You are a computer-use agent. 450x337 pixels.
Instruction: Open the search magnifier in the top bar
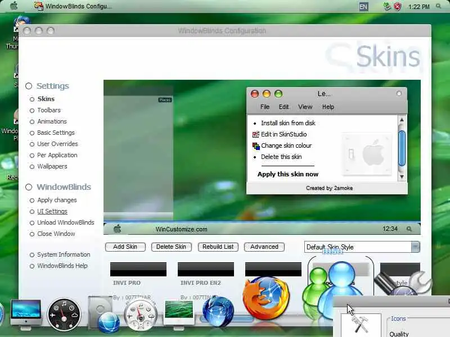438,6
